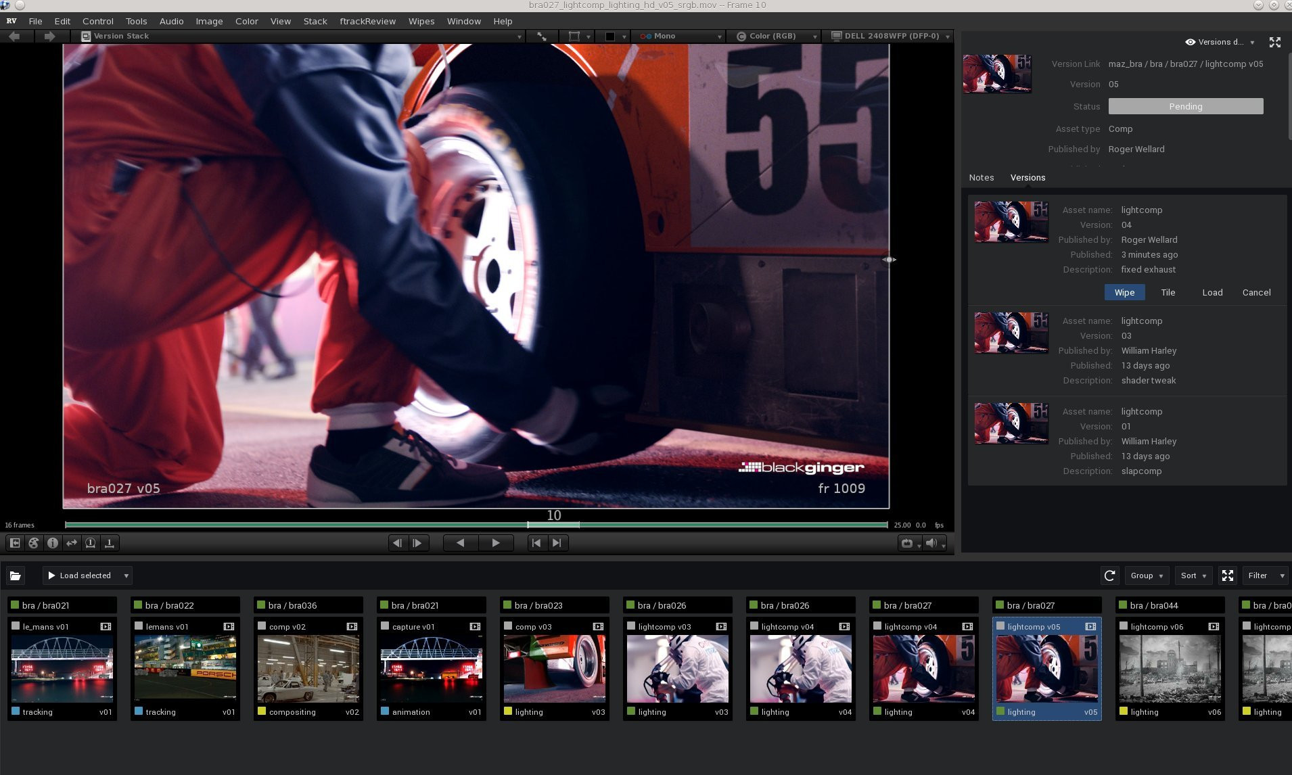Tick the checkbox on lightcomp v03 card
1292x775 pixels.
(631, 626)
